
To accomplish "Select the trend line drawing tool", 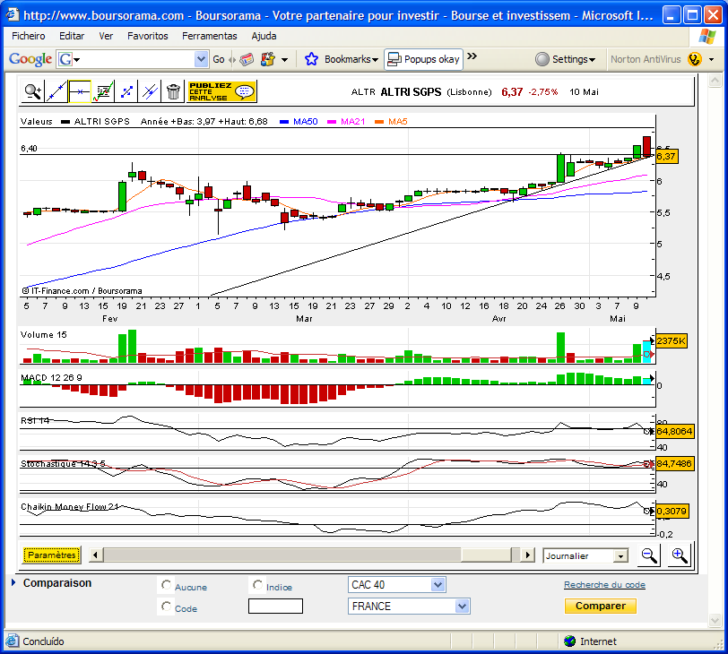I will coord(56,92).
